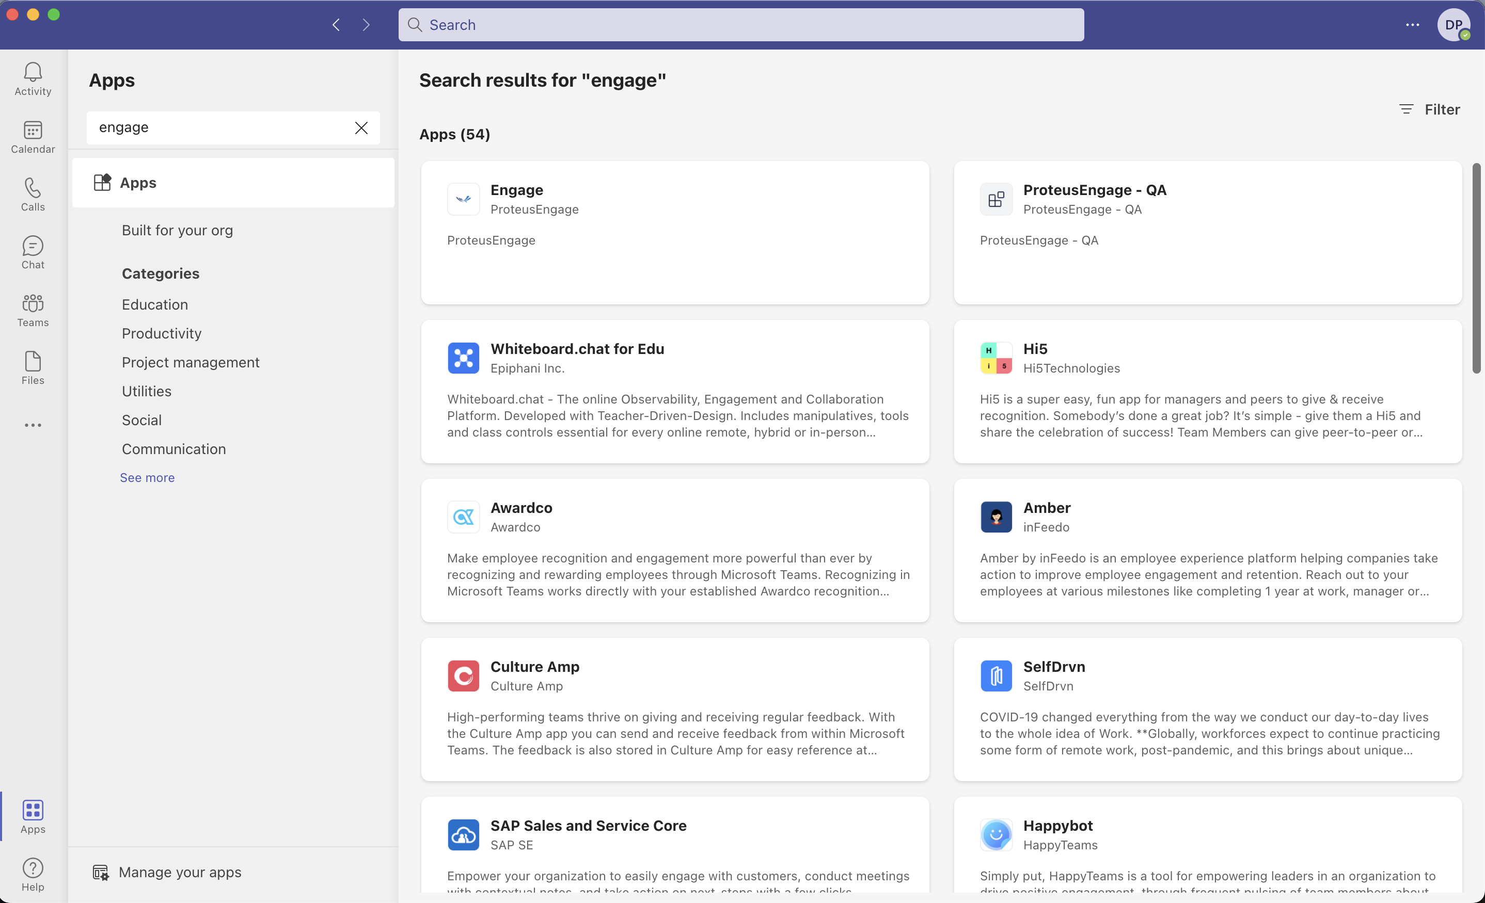Click the SAP Sales and Service Core icon

pos(464,835)
